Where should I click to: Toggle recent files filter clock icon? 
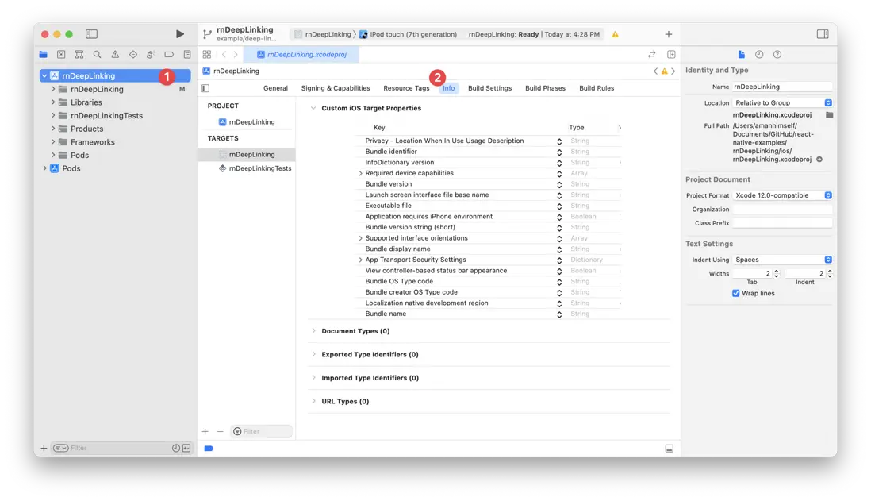pos(175,448)
